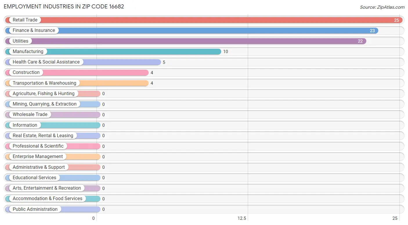
Task: Click Administrative & Support label
Action: tap(39, 167)
